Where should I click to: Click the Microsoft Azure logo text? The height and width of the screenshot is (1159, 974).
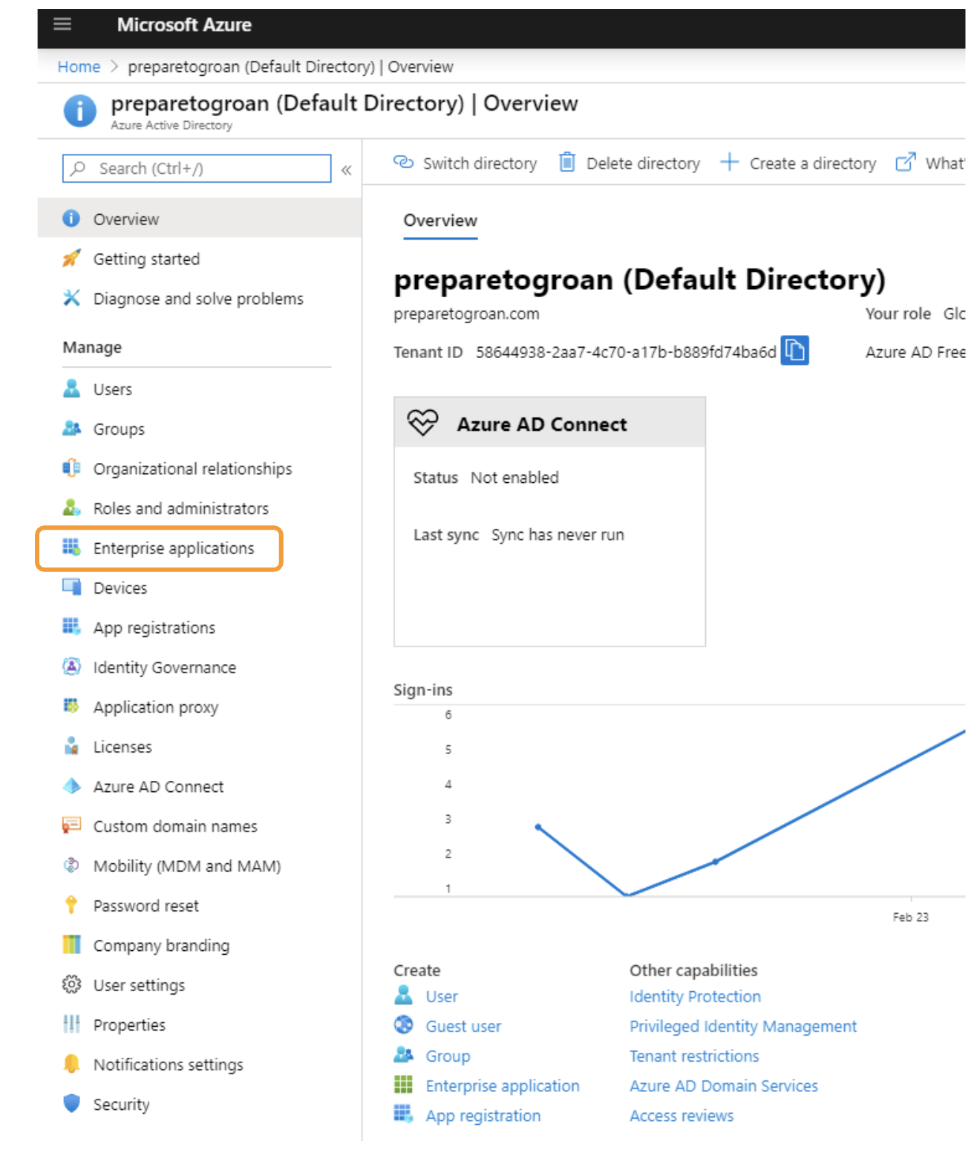(184, 25)
